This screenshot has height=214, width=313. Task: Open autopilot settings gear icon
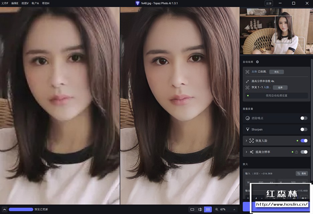(x=257, y=62)
